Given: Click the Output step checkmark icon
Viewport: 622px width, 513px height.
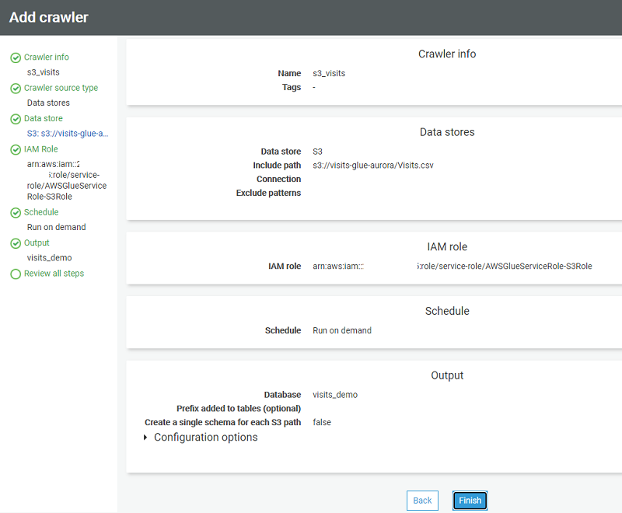Looking at the screenshot, I should click(16, 243).
